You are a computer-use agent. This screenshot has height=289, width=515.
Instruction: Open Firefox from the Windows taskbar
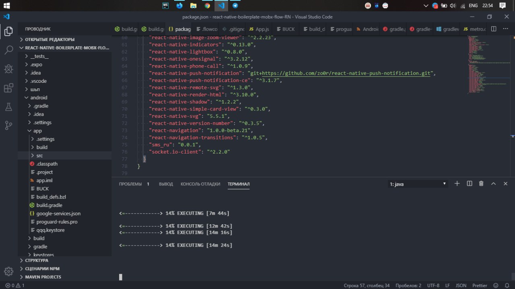point(179,6)
